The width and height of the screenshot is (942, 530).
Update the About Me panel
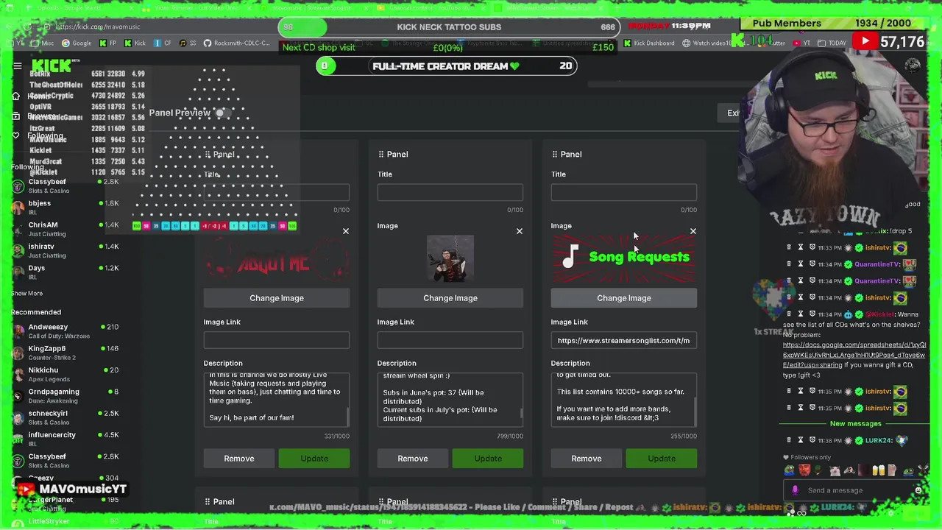point(314,459)
